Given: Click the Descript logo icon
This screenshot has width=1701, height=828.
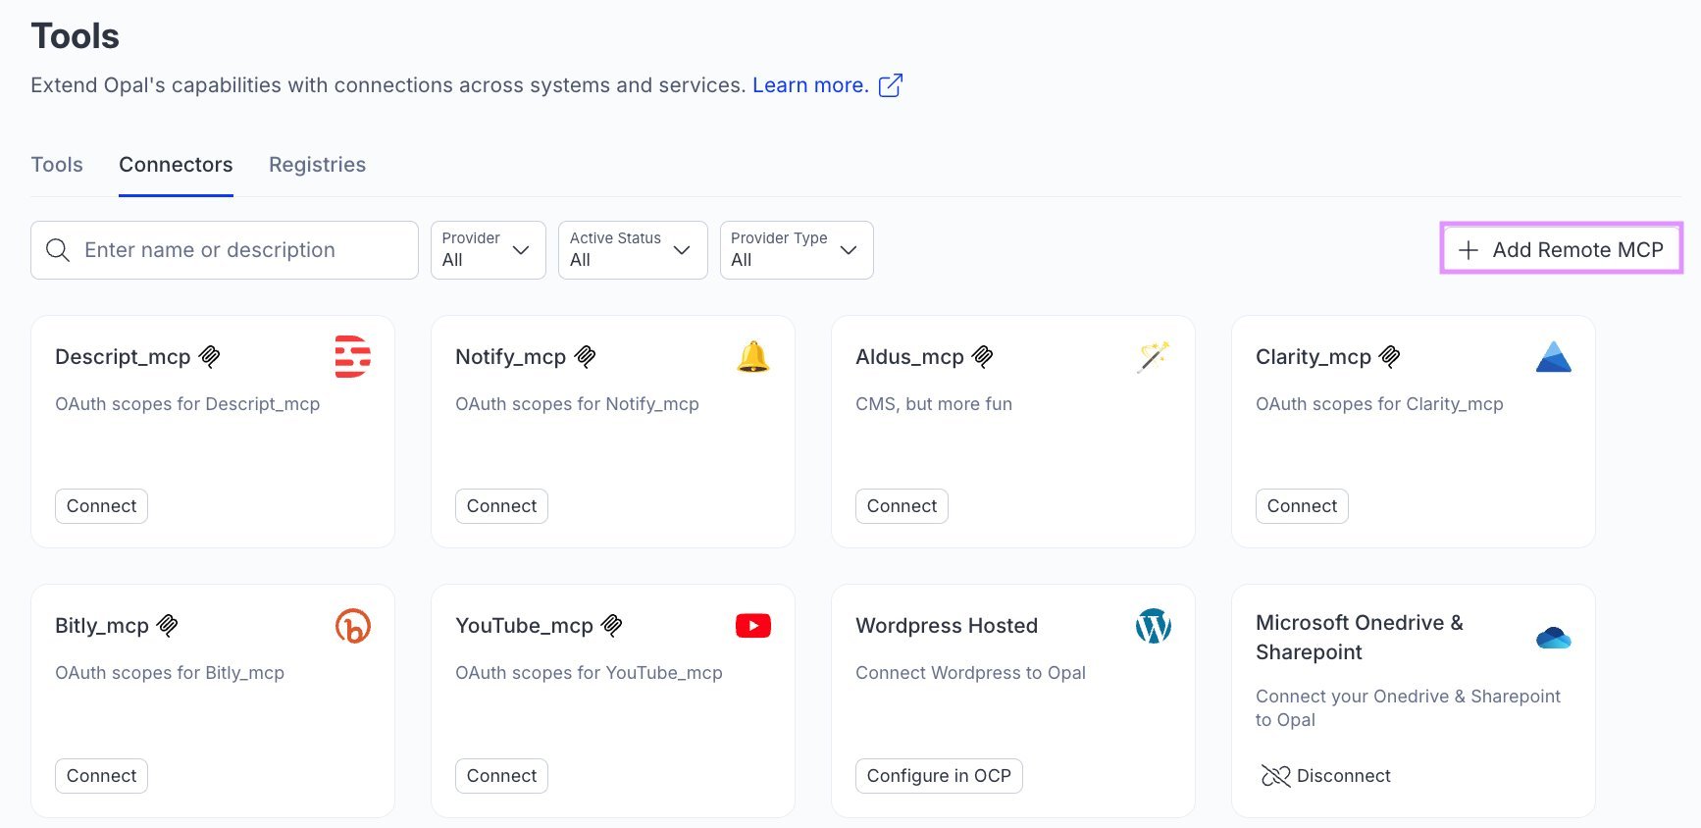Looking at the screenshot, I should pyautogui.click(x=352, y=357).
